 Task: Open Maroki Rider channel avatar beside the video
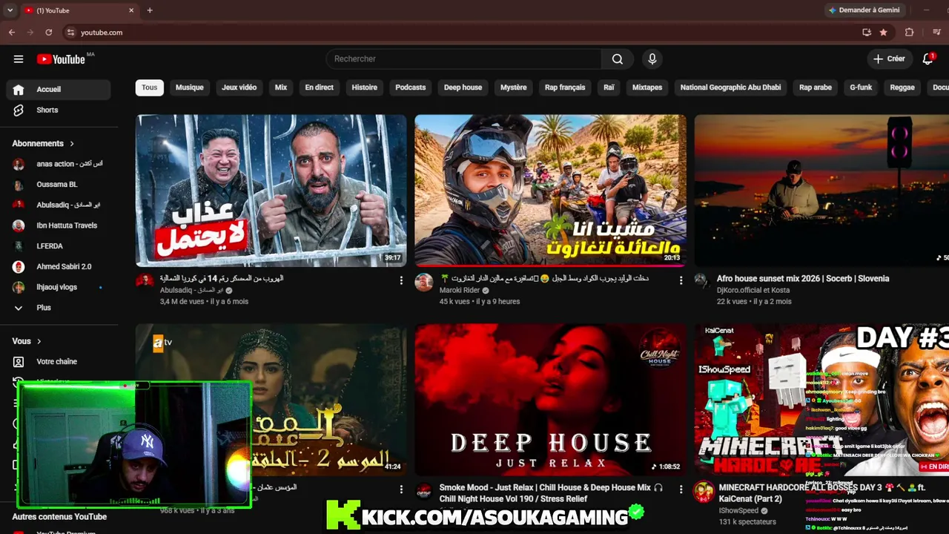[x=424, y=282]
